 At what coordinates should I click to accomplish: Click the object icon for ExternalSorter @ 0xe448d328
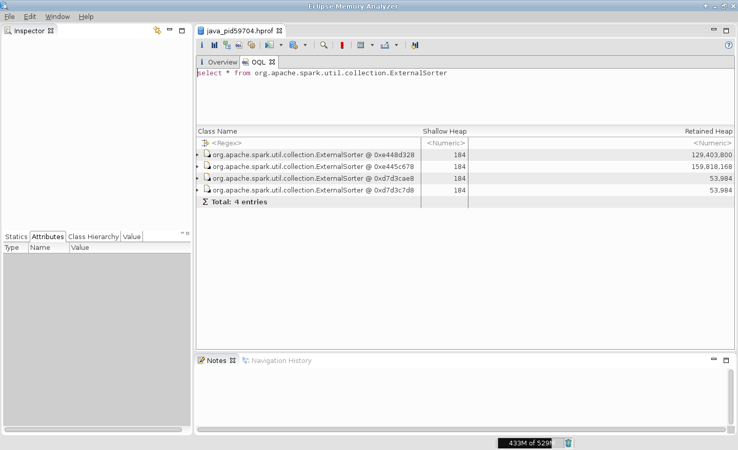[x=207, y=154]
